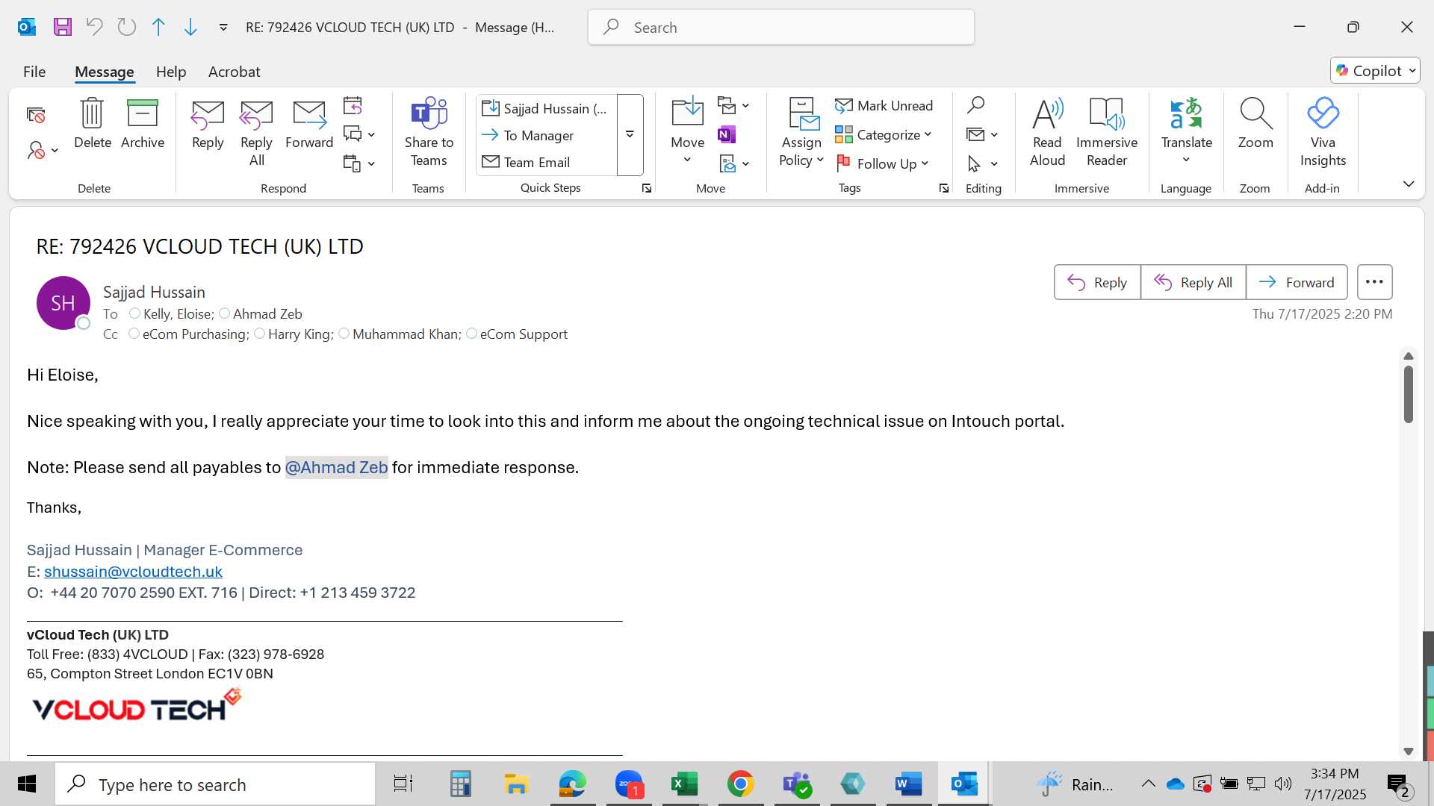Screen dimensions: 1434x806
Task: Run the To Manager quick step
Action: pos(547,135)
